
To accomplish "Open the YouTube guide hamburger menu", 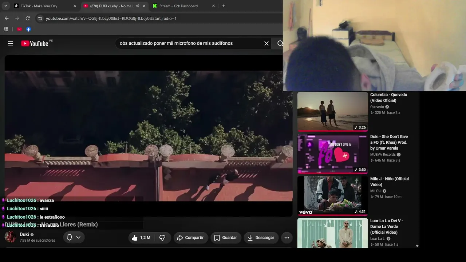I will tap(11, 43).
